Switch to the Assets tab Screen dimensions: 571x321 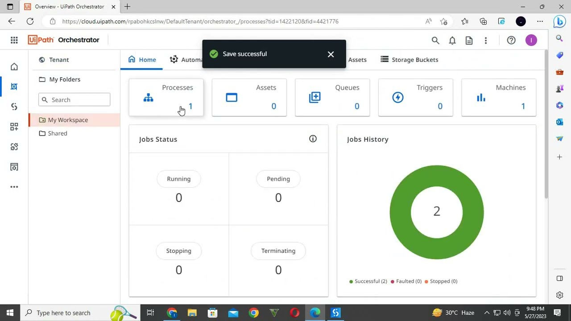357,60
